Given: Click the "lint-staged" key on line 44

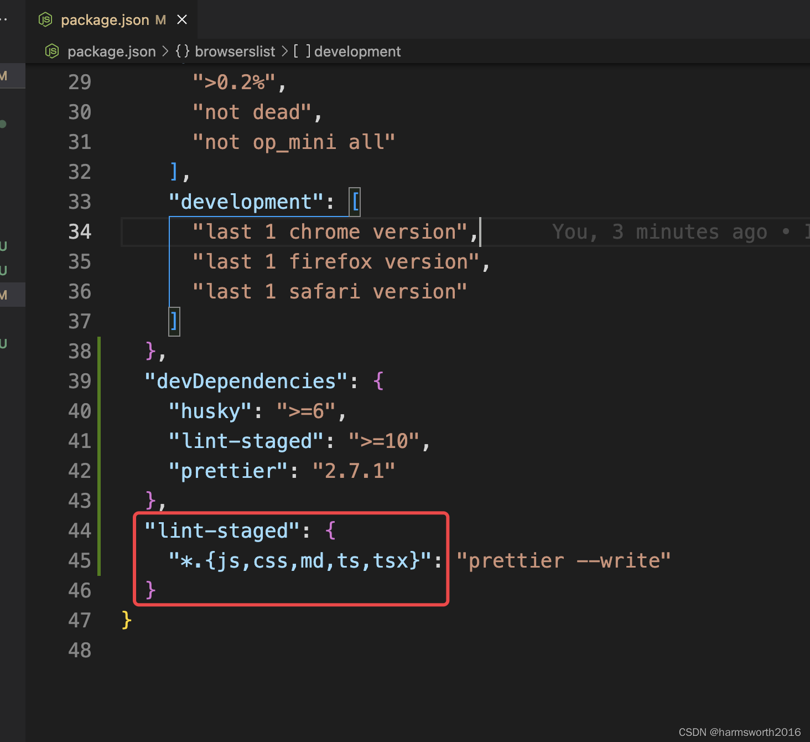Looking at the screenshot, I should [222, 531].
